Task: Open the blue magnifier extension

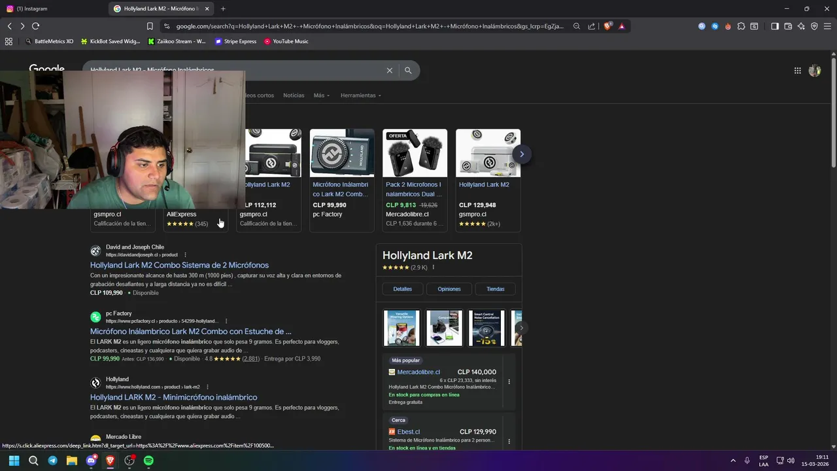Action: [702, 26]
